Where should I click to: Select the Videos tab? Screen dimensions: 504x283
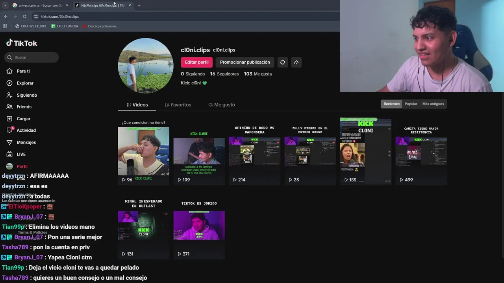(137, 105)
